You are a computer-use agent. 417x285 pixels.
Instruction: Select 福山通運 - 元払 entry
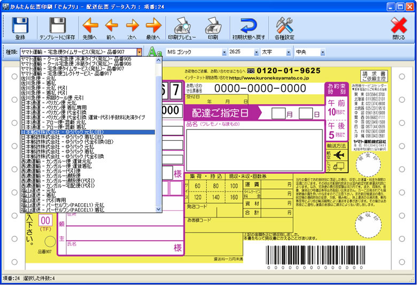[88, 190]
